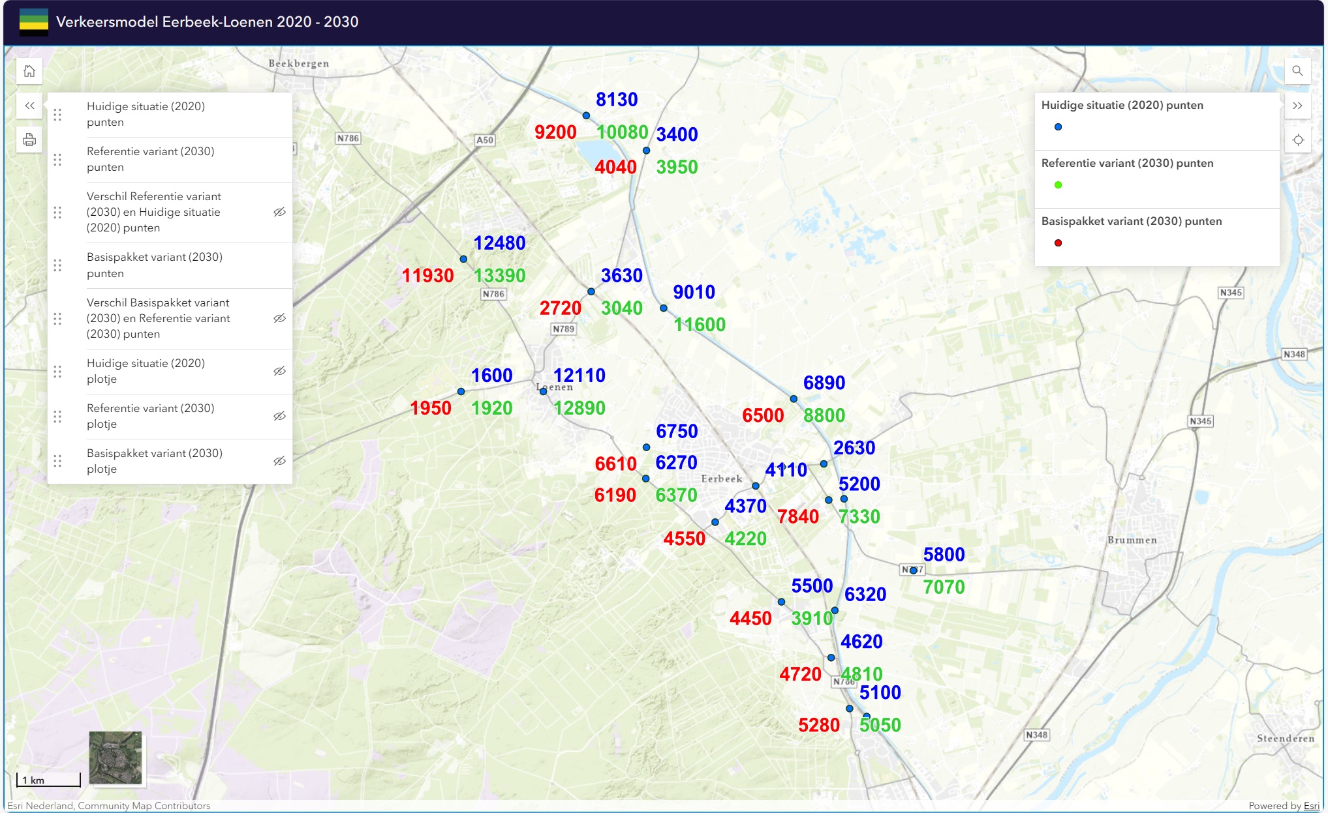Select Huidige situatie (2020) punten layer item
This screenshot has width=1328, height=813.
pyautogui.click(x=146, y=114)
